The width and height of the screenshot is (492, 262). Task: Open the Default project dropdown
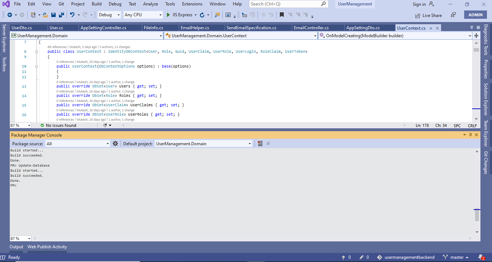[x=203, y=143]
